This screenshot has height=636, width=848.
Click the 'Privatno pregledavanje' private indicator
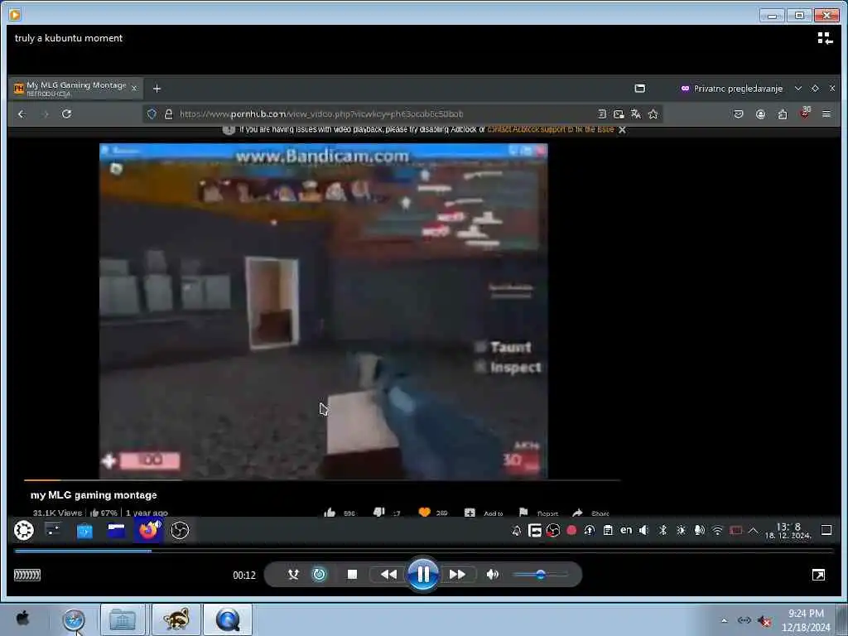pyautogui.click(x=732, y=89)
